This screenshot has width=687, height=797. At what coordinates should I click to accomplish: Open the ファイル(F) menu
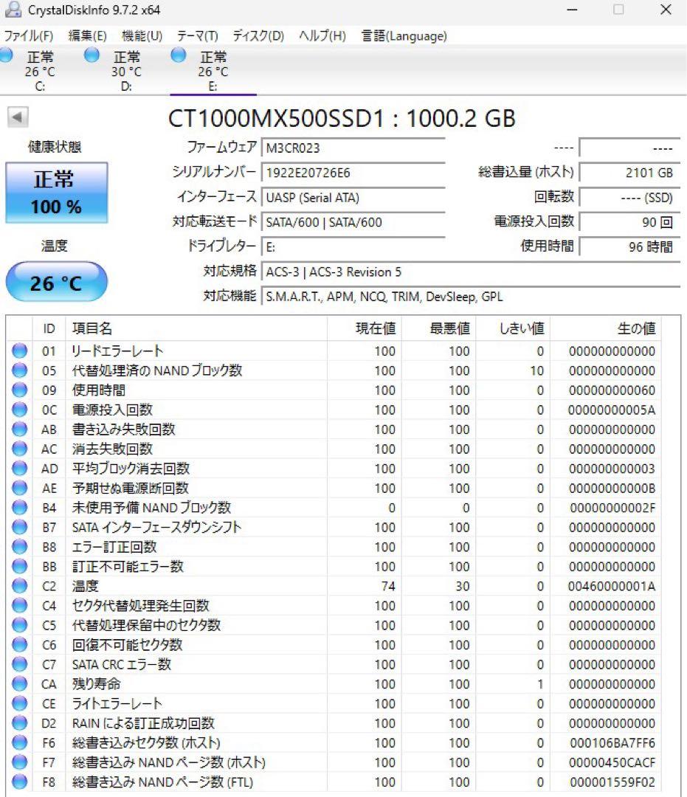(28, 35)
